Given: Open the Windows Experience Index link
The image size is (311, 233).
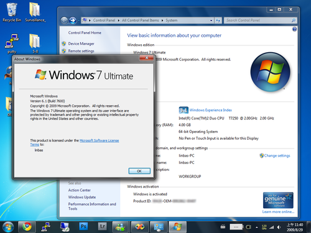Looking at the screenshot, I should (x=211, y=110).
